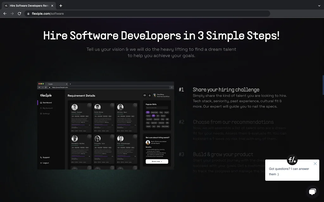Image resolution: width=324 pixels, height=202 pixels.
Task: Expand Andrei Serban's bio via Read more
Action: 83,122
